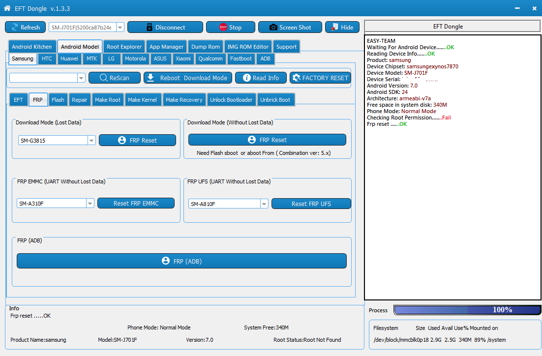
Task: Open the Android Kitchen tab
Action: tap(32, 47)
